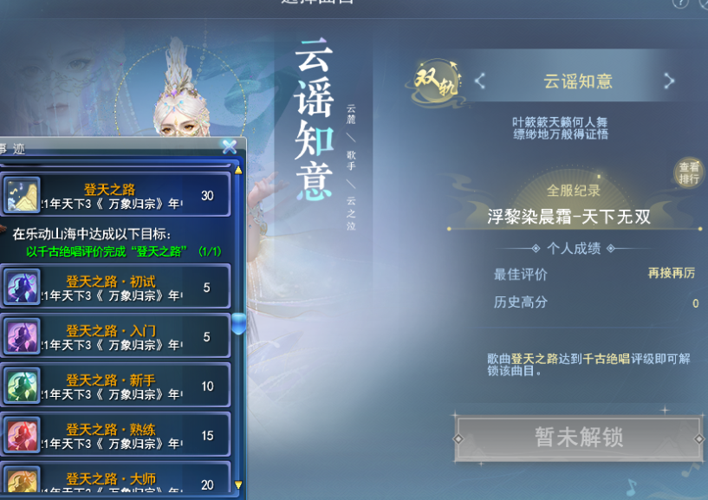Click the 登天之路·大师 golden character icon
The height and width of the screenshot is (500, 708).
tap(21, 480)
